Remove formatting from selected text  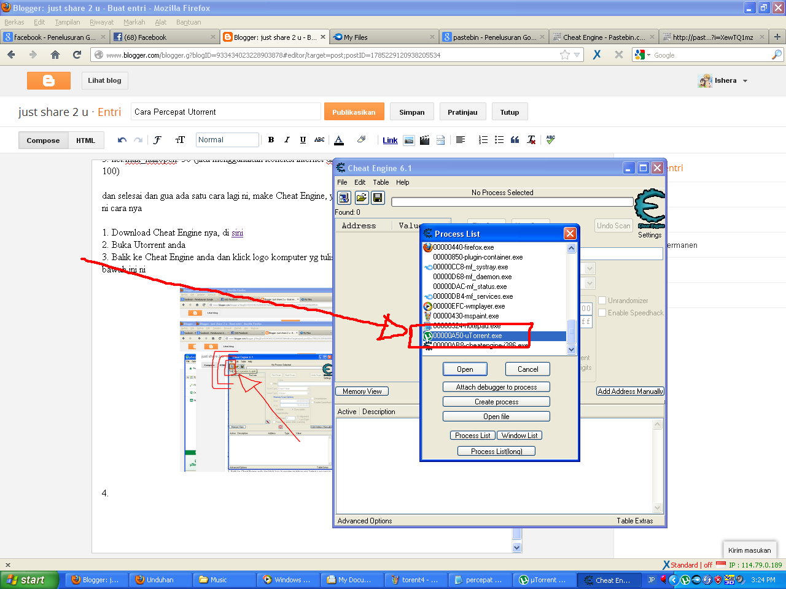[x=531, y=140]
